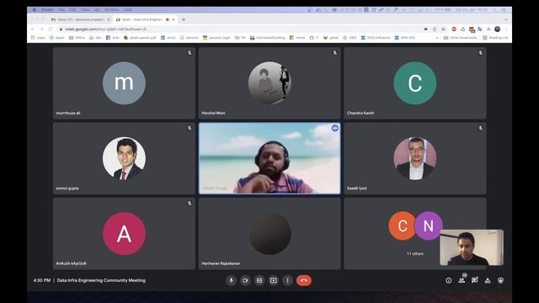The image size is (539, 303).
Task: Open the Finder menu in the menu bar
Action: (47, 9)
